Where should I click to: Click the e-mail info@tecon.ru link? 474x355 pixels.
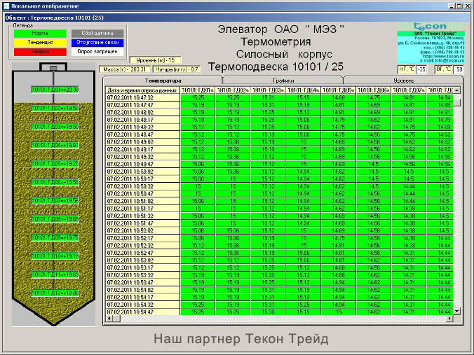442,60
